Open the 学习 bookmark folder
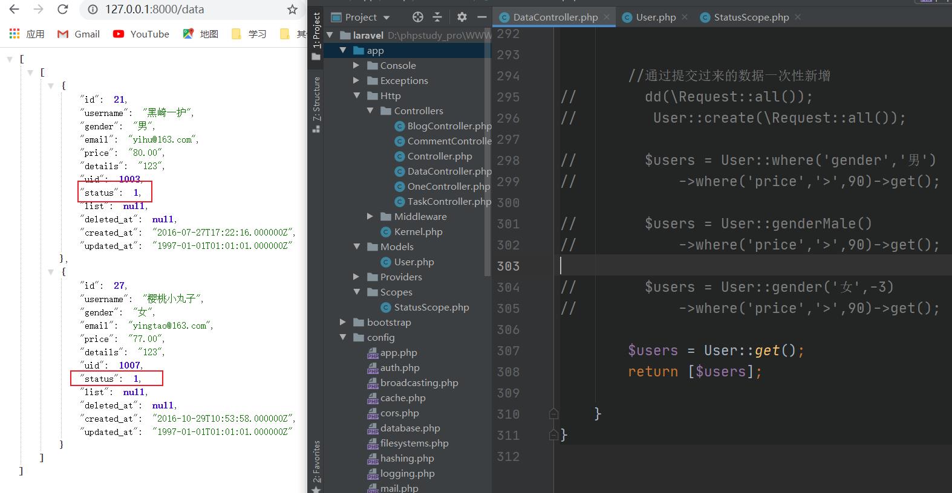 249,34
